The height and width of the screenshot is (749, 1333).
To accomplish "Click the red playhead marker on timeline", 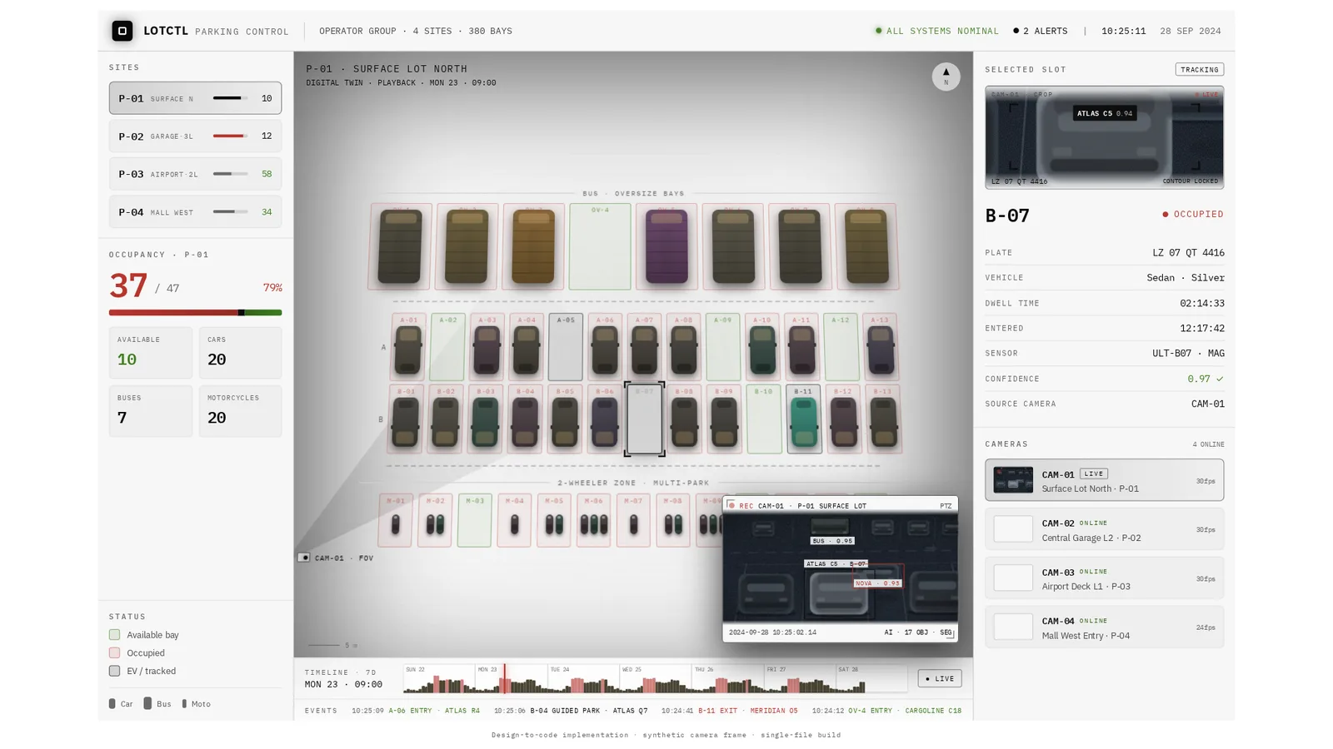I will pos(504,678).
